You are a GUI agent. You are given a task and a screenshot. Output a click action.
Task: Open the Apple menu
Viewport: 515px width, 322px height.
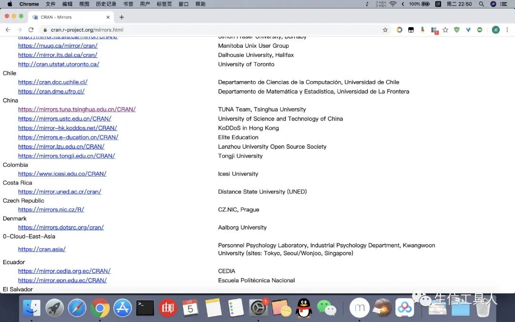click(10, 4)
